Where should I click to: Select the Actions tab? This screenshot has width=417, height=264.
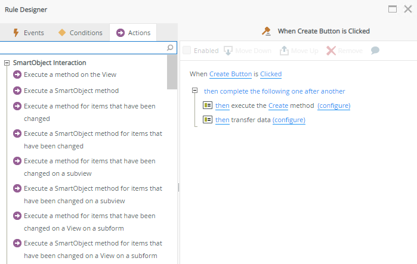tap(133, 33)
